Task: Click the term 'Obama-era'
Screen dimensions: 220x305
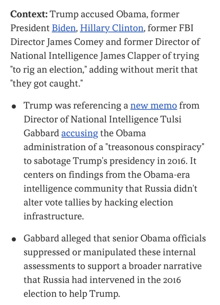Action: [x=166, y=175]
